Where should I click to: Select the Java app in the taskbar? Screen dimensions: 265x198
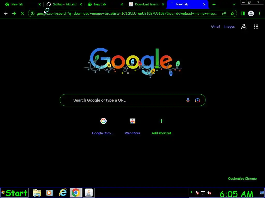point(89,193)
